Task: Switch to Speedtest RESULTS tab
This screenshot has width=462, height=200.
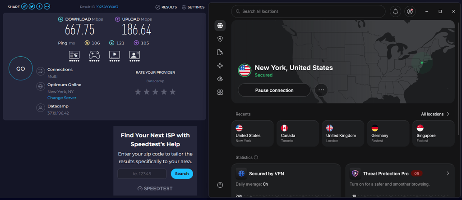Action: [x=166, y=7]
